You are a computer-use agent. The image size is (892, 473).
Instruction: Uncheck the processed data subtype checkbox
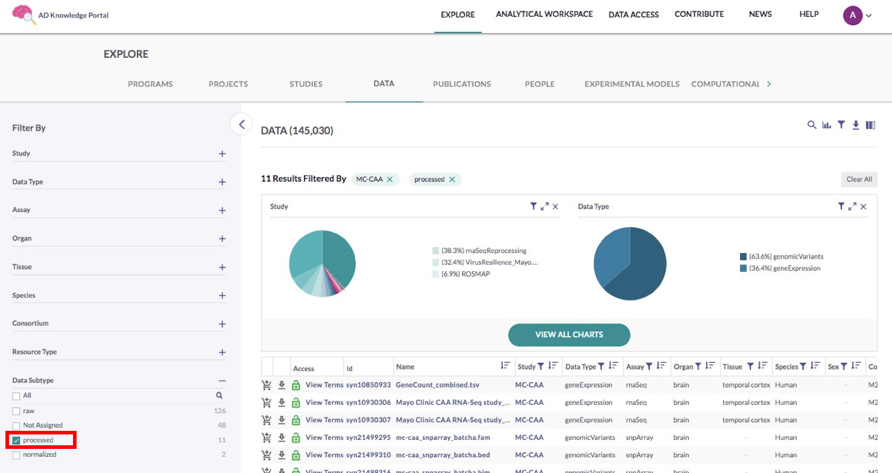click(x=16, y=440)
